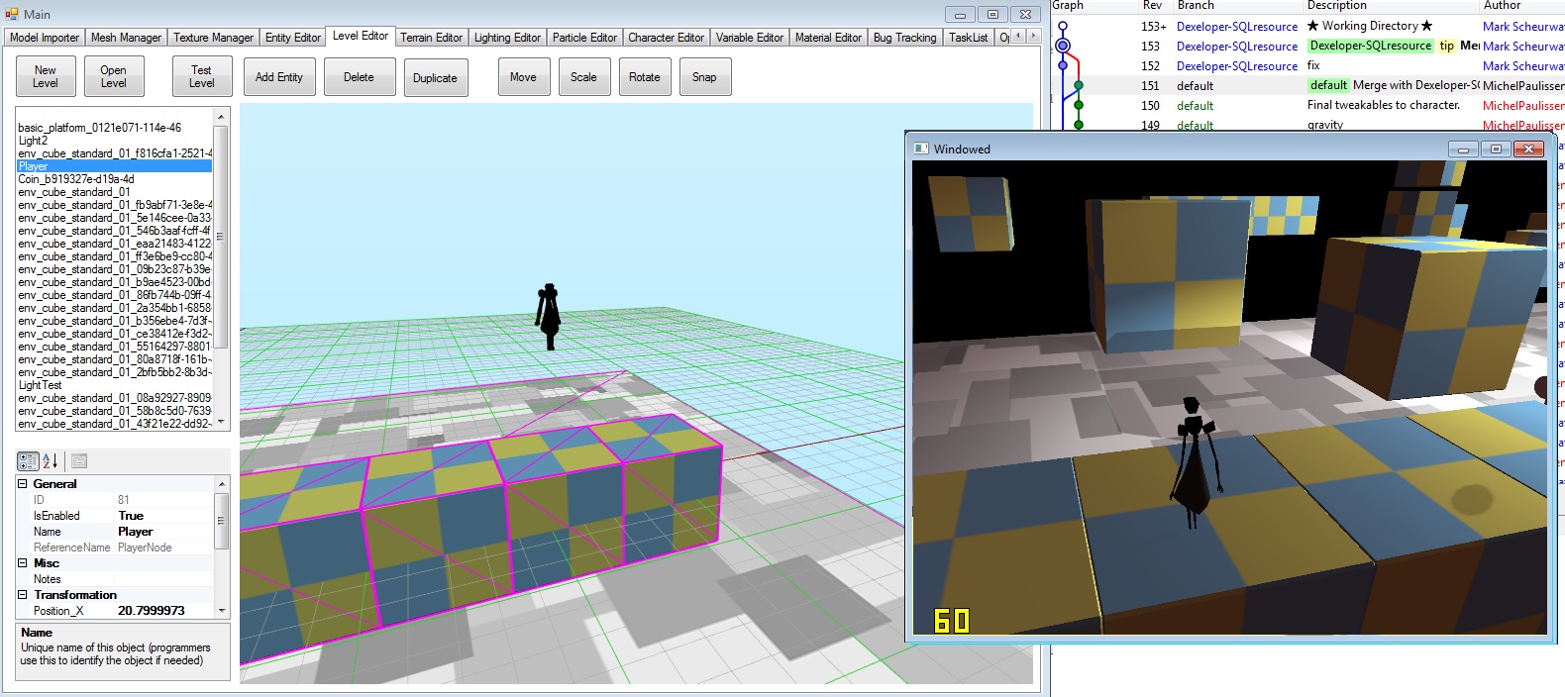Screen dimensions: 1565x697
Task: Click the Main window title icon
Action: (12, 14)
